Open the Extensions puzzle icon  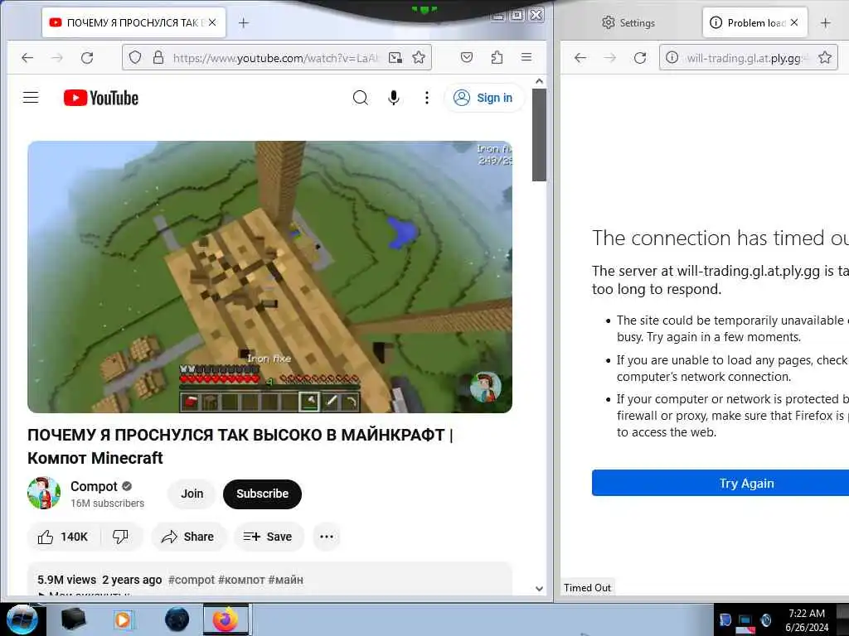tap(497, 57)
